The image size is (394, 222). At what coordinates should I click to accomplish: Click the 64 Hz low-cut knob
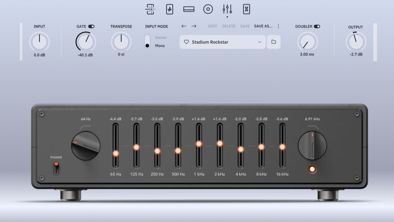[x=86, y=146]
